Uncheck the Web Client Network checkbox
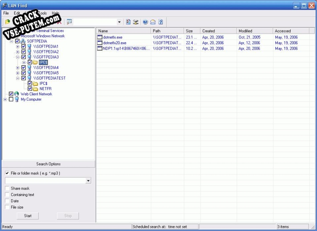 coord(11,94)
